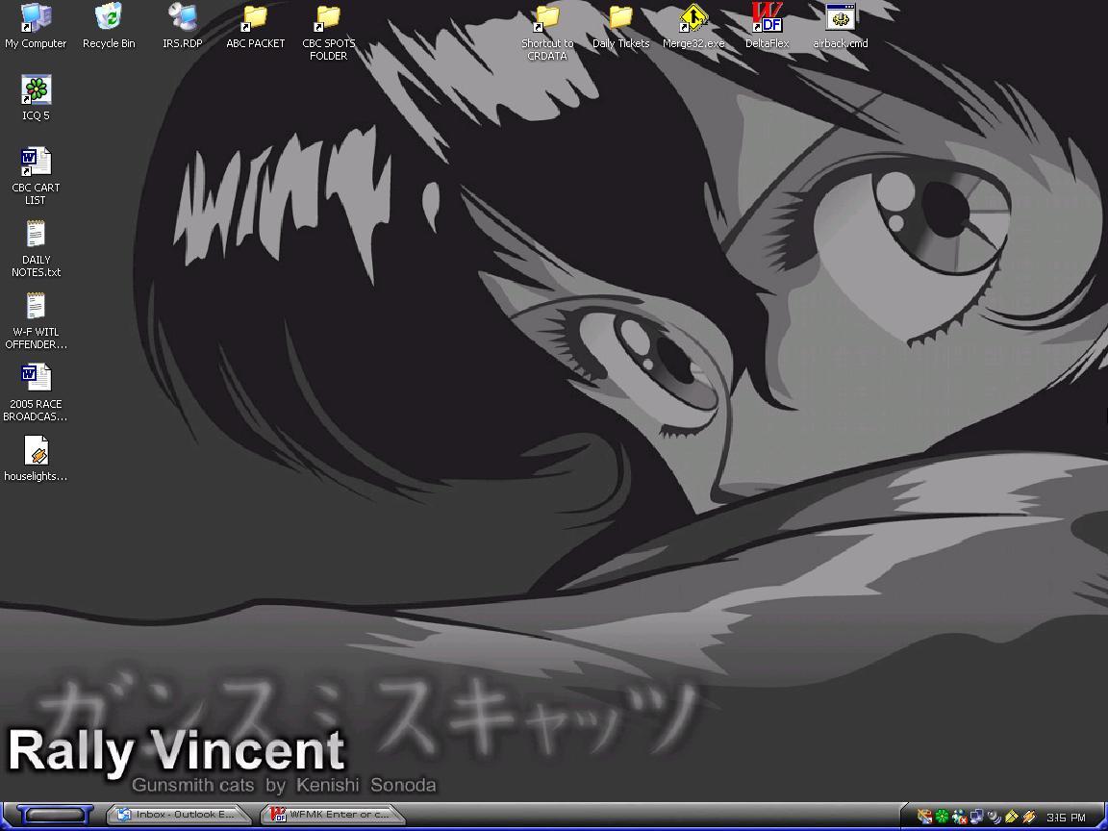Viewport: 1108px width, 831px height.
Task: Open the ABC PACKET folder
Action: [x=255, y=17]
